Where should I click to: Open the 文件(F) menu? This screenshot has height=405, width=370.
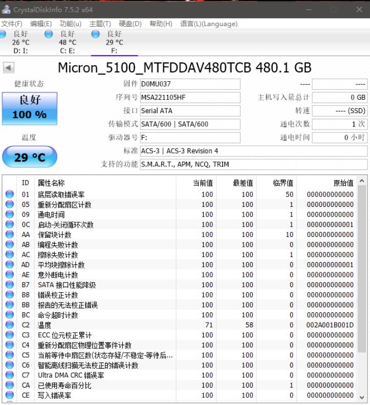pos(11,24)
